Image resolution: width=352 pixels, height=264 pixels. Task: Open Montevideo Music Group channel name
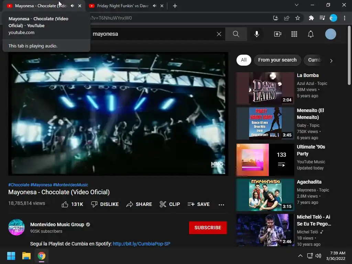click(57, 224)
